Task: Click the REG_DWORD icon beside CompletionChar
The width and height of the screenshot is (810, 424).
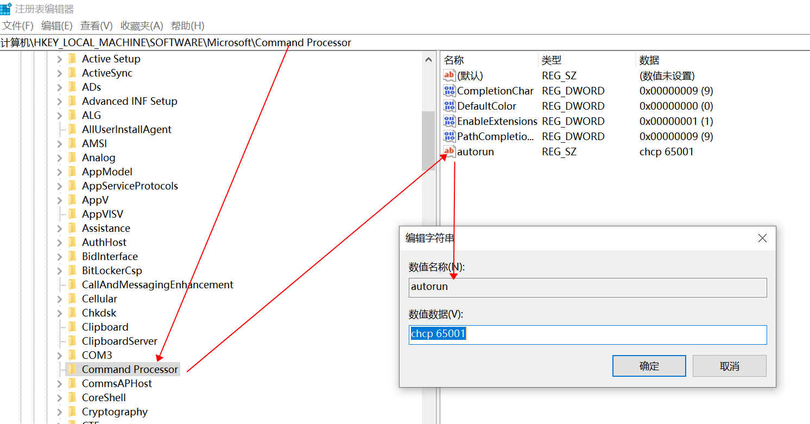Action: [x=449, y=91]
